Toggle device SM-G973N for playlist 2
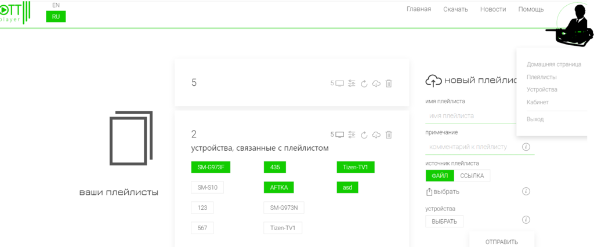Viewport: 594px width, 247px height. [x=284, y=208]
